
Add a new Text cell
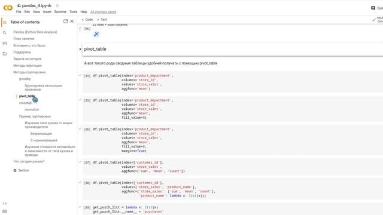pos(102,20)
